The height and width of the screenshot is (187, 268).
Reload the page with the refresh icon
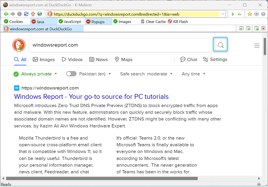(26, 14)
